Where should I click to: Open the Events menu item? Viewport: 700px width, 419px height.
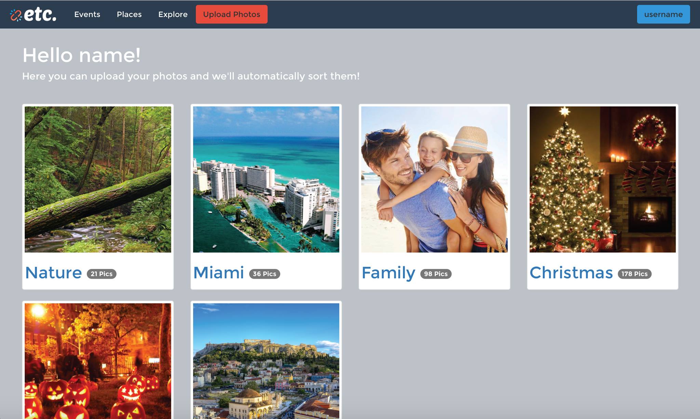[87, 14]
